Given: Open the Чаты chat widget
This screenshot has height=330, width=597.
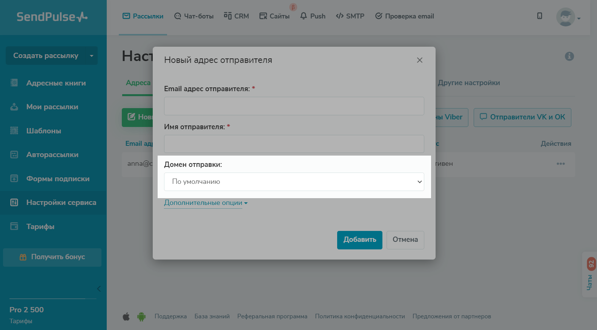Looking at the screenshot, I should [x=590, y=275].
